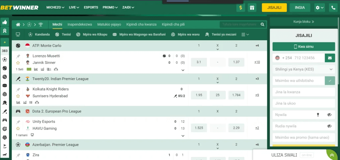Expand X column chevron in ATP Monte Carlo header
The height and width of the screenshot is (160, 340).
[x=217, y=49]
